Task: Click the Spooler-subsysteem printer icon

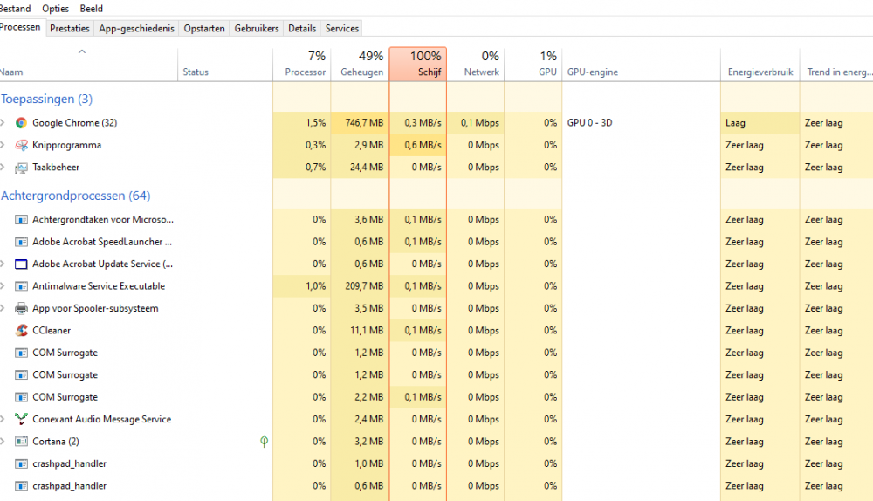Action: [22, 308]
